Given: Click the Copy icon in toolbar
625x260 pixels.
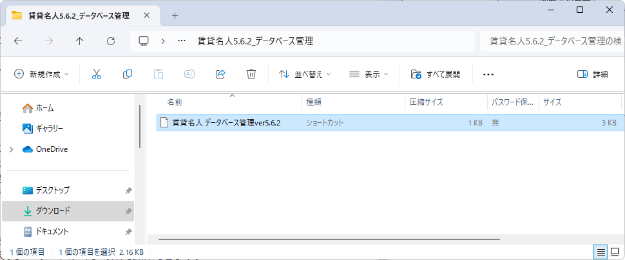Looking at the screenshot, I should tap(128, 74).
